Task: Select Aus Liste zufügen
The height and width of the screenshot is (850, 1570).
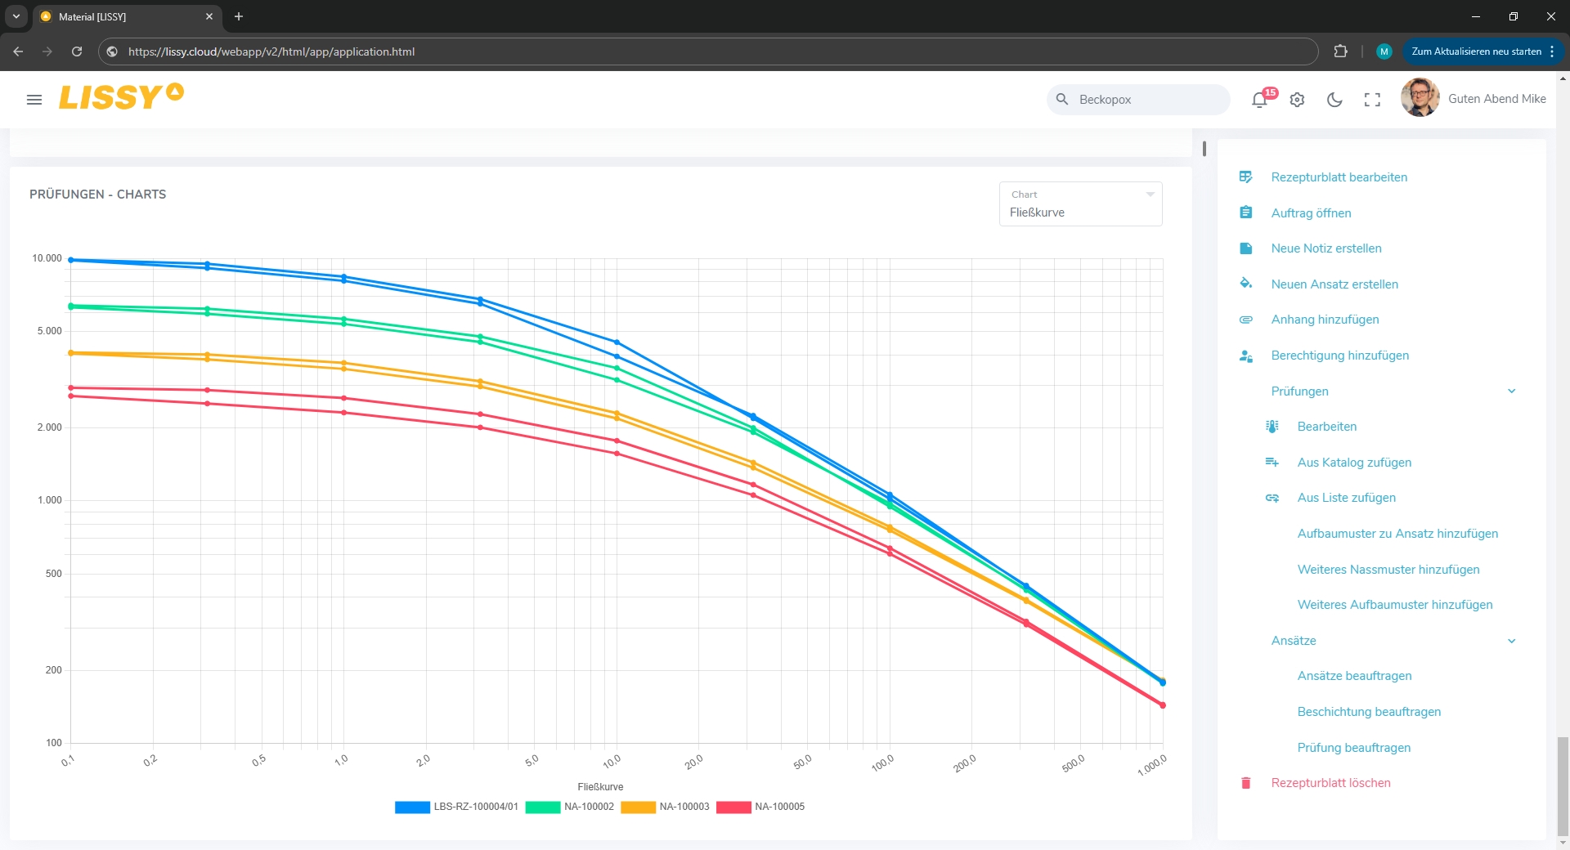Action: click(x=1346, y=498)
